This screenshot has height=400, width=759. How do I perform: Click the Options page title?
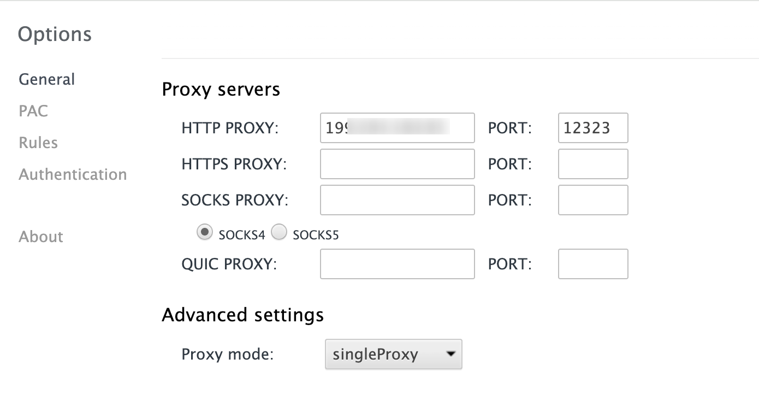[55, 34]
